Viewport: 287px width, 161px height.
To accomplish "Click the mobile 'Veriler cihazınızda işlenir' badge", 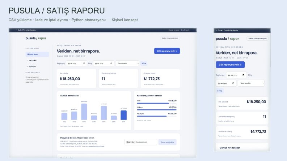I will pyautogui.click(x=257, y=39).
